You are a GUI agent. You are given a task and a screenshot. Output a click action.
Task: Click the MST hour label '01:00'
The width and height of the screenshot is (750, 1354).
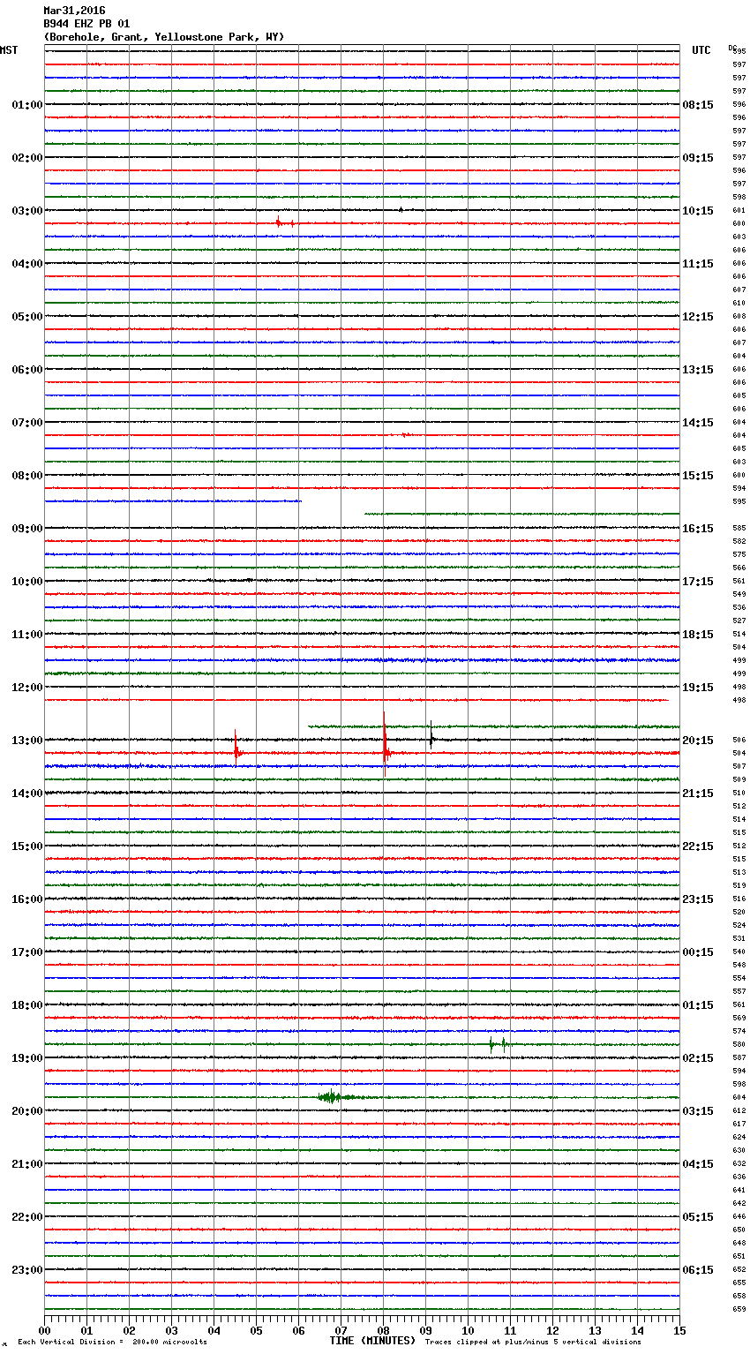click(27, 105)
